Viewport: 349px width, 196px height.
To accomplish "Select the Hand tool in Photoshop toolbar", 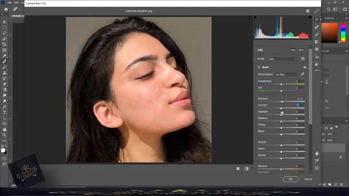I will pyautogui.click(x=4, y=130).
